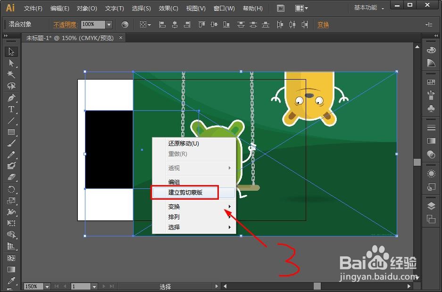Select the Free Transform tool
Image resolution: width=442 pixels, height=292 pixels.
click(11, 223)
